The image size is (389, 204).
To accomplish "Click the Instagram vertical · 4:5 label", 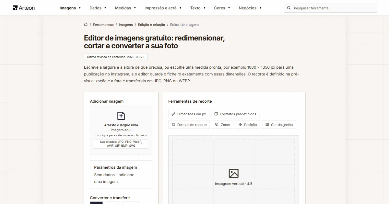I will (x=233, y=184).
